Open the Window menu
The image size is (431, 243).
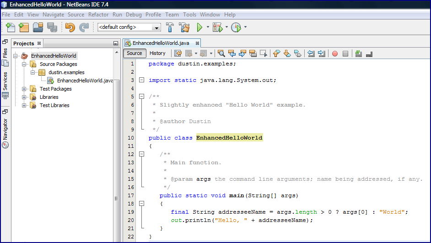(x=210, y=15)
